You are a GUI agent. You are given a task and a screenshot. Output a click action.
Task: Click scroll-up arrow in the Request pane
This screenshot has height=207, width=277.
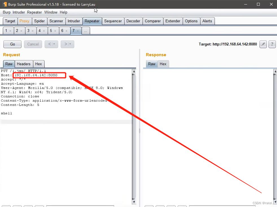134,71
